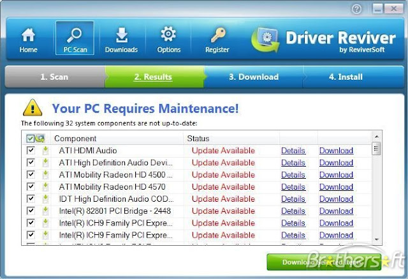The width and height of the screenshot is (408, 279).
Task: Open the Downloads section
Action: [121, 40]
